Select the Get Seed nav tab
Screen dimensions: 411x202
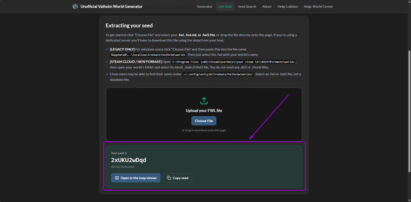pyautogui.click(x=225, y=6)
